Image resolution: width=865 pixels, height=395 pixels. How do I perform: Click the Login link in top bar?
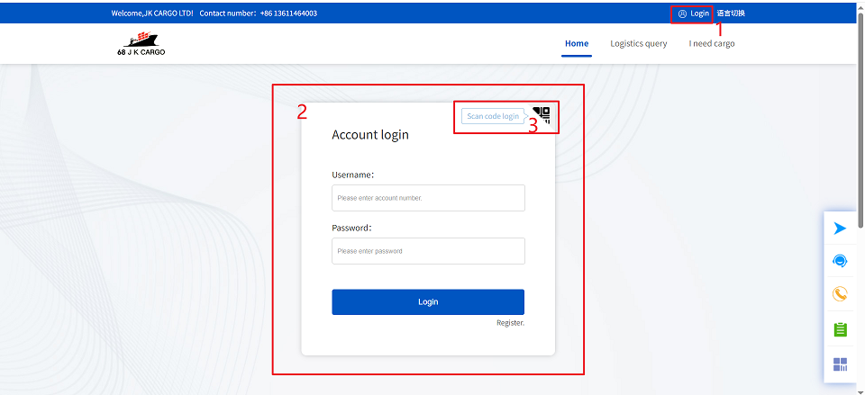tap(700, 13)
